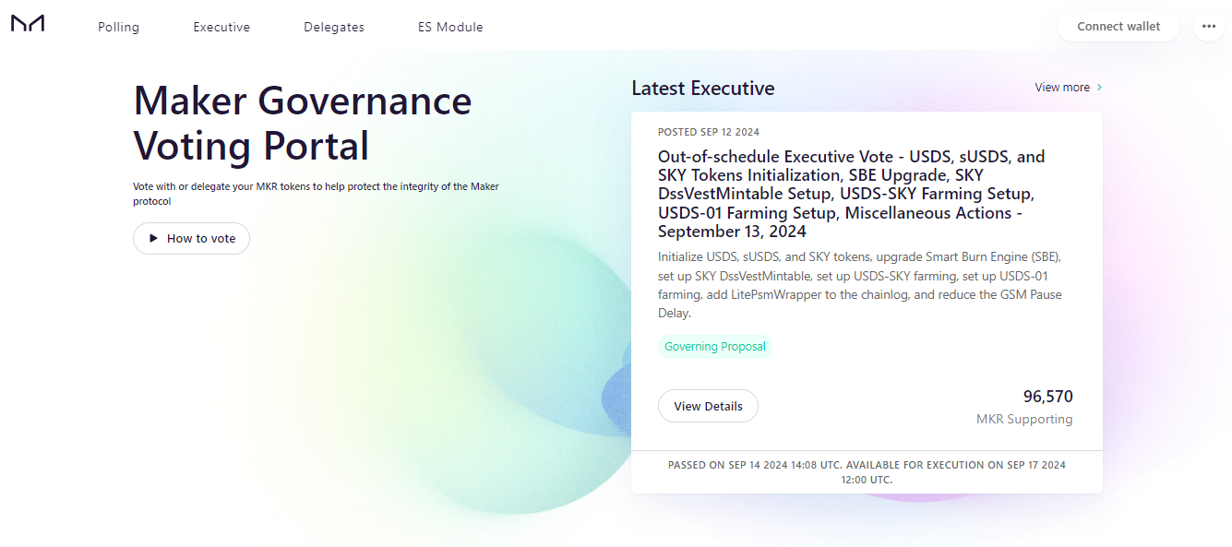Click the Maker Governance Voting Portal heading
1232x547 pixels.
click(303, 123)
